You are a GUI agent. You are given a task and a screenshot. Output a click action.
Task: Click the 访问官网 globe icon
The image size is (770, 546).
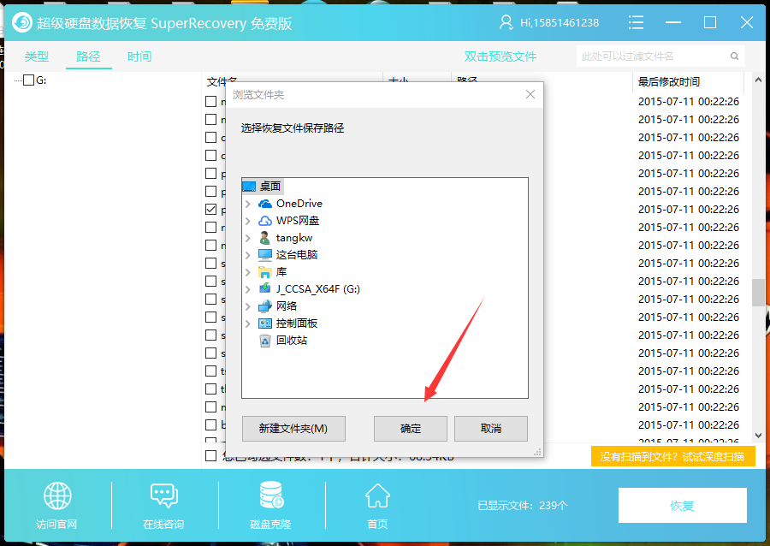pos(57,496)
